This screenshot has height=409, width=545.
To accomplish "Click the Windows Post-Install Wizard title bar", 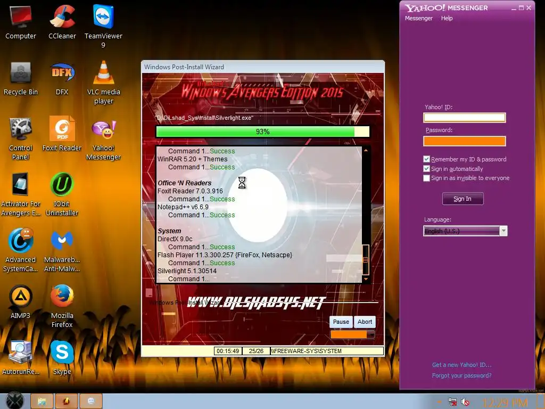I will [x=263, y=67].
